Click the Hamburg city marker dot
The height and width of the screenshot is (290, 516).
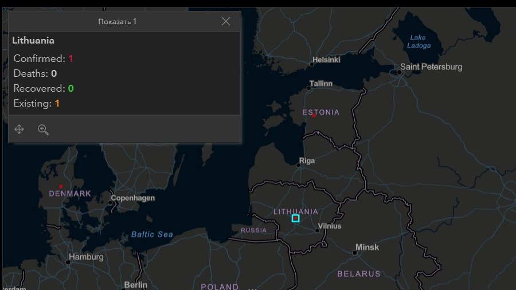point(68,262)
